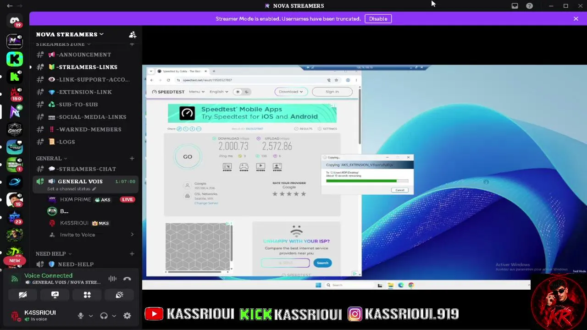Open the server icon with 150 badge
Viewport: 587px width, 330px height.
(x=15, y=94)
